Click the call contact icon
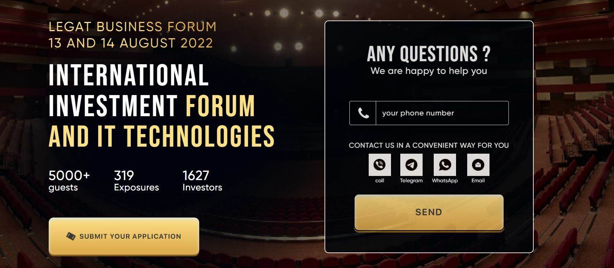Image resolution: width=614 pixels, height=268 pixels. (379, 165)
